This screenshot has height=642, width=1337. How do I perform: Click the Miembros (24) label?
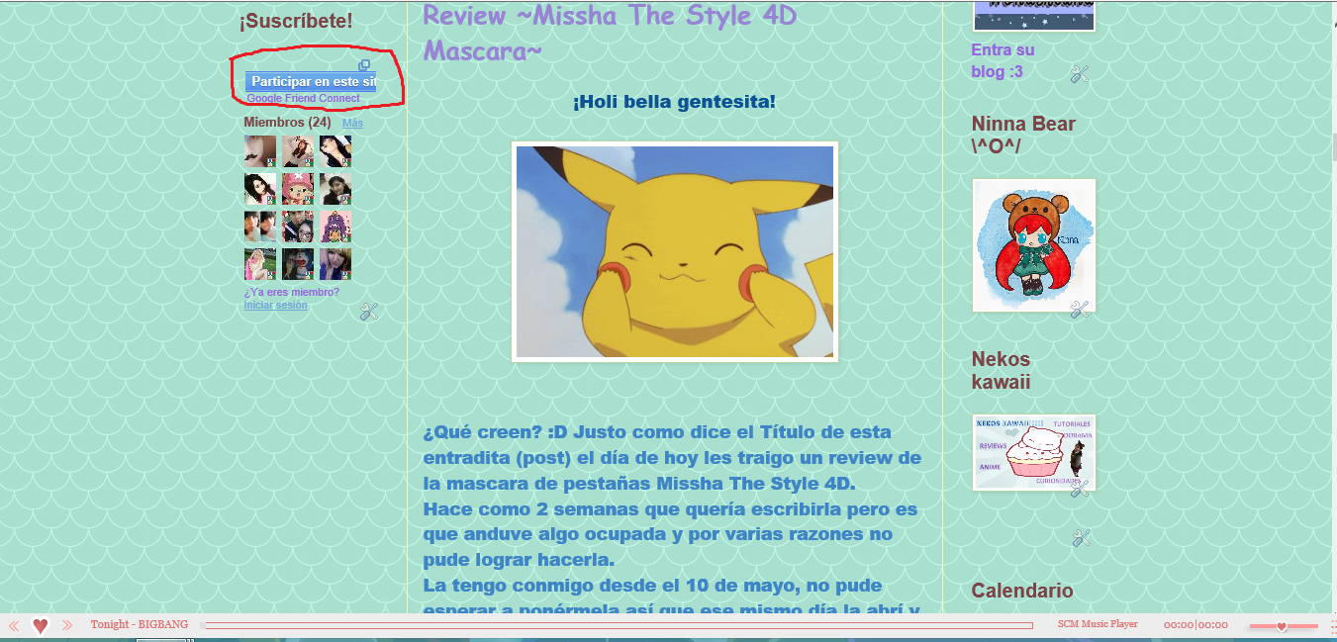click(x=287, y=123)
